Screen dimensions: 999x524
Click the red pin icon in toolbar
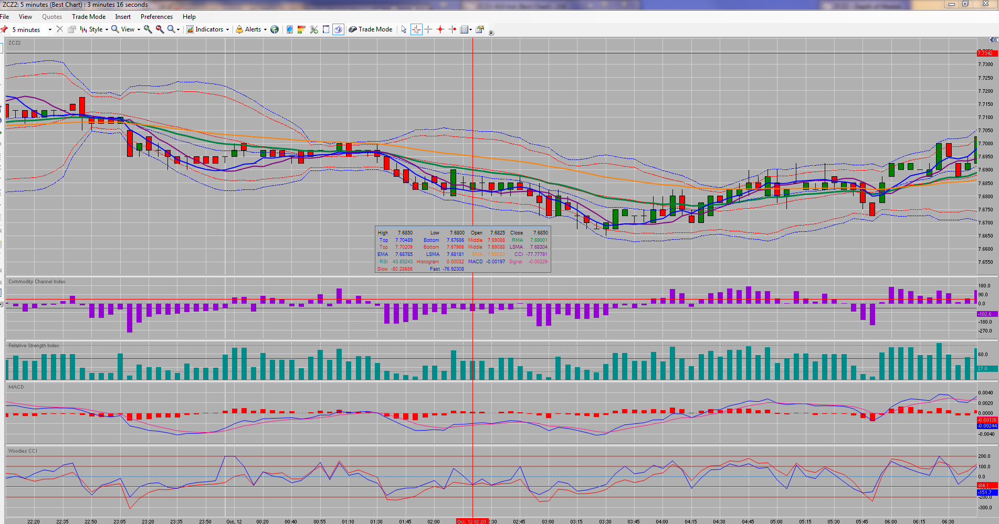point(4,29)
